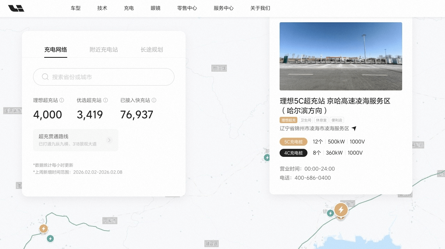The height and width of the screenshot is (249, 445).
Task: Open the 凌海服务区 station photo
Action: [x=341, y=56]
